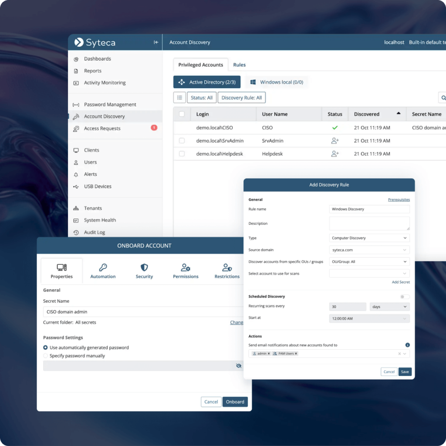Click the info icon beside email notifications

[407, 345]
